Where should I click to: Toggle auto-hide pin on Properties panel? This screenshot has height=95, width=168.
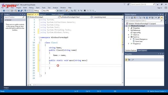coord(161,54)
